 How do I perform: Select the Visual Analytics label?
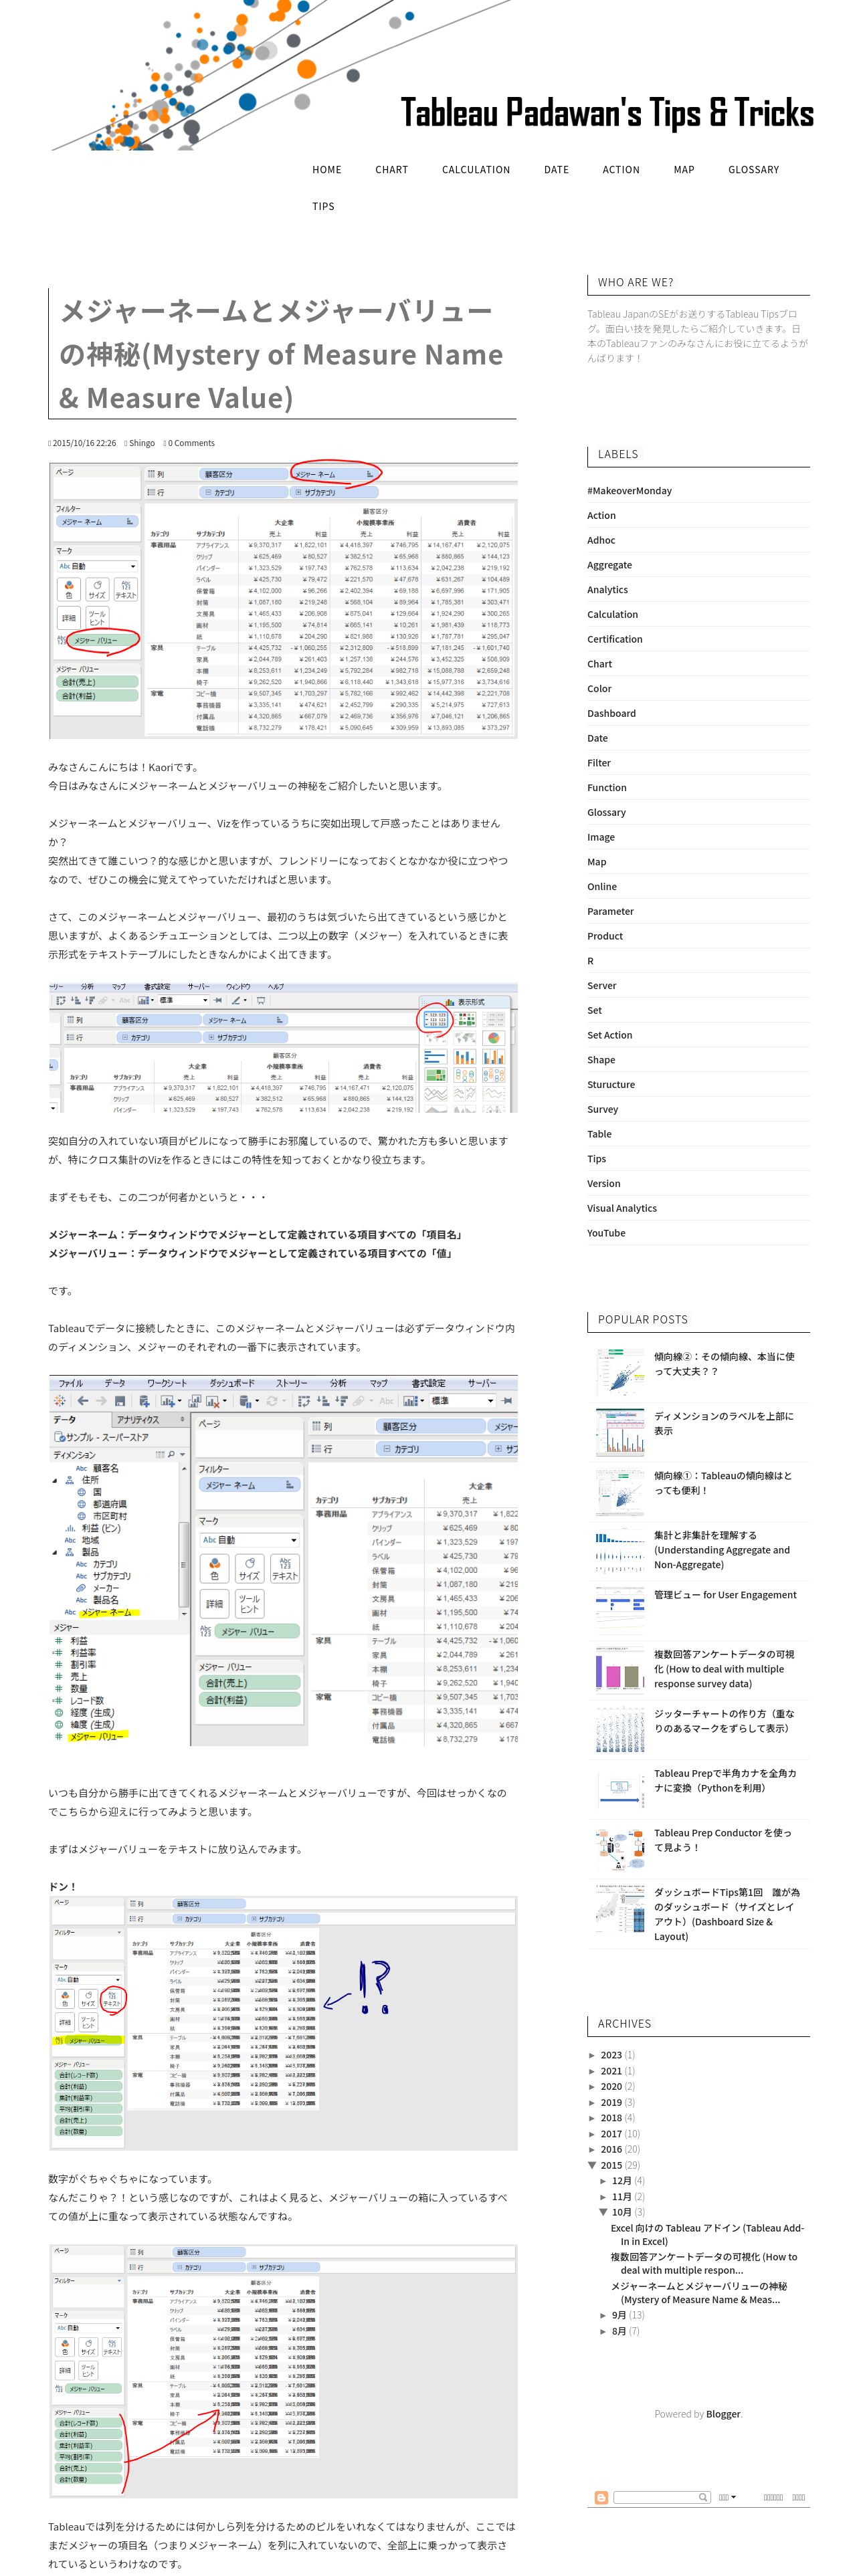pyautogui.click(x=621, y=1208)
